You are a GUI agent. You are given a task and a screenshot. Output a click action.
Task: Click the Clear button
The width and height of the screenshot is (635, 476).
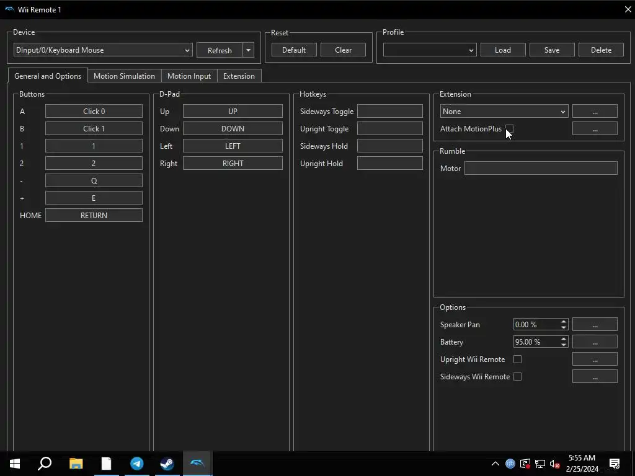(343, 50)
